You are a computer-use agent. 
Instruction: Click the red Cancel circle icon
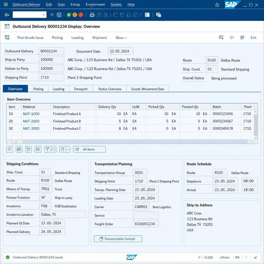(x=81, y=15)
